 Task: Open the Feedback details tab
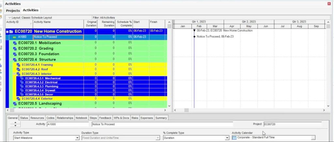[105, 118]
